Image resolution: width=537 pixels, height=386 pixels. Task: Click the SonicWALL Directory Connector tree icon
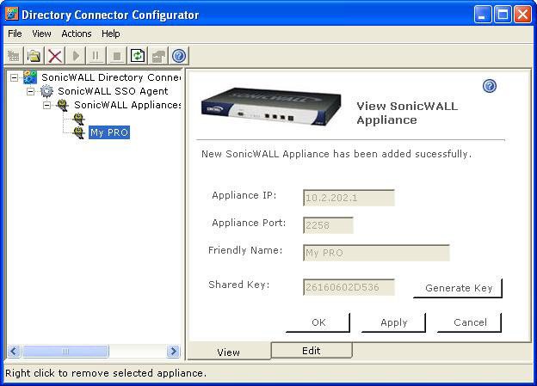[x=30, y=77]
